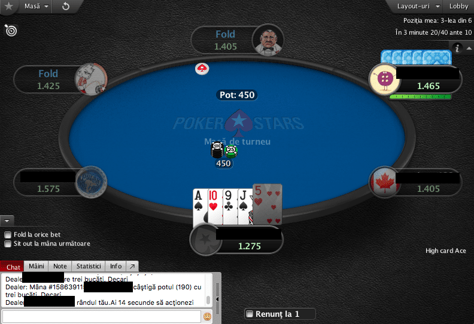This screenshot has height=324, width=474.
Task: Open the Statistici tab
Action: pos(89,267)
